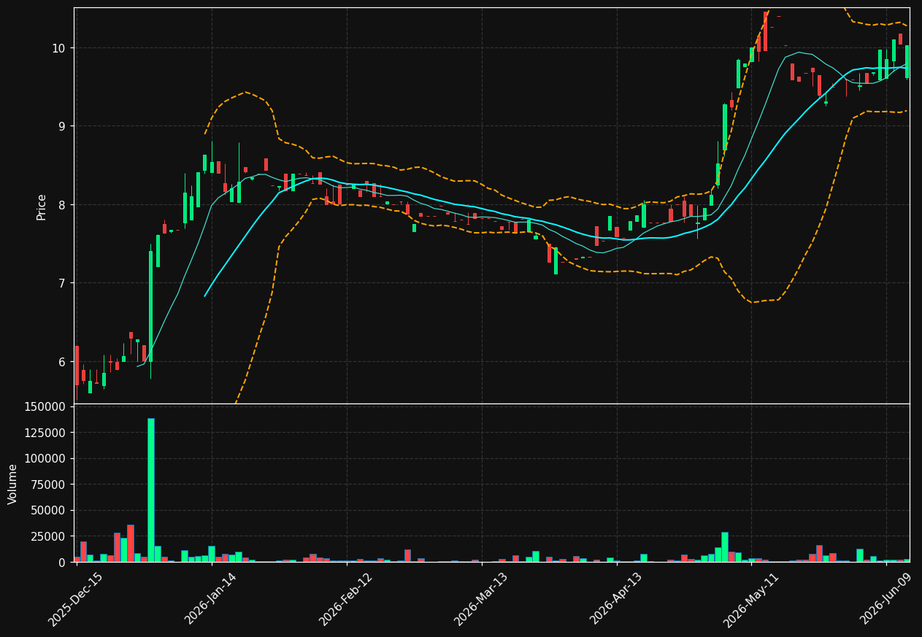The width and height of the screenshot is (922, 637).
Task: Click the volume tick label 75000
Action: tap(48, 484)
